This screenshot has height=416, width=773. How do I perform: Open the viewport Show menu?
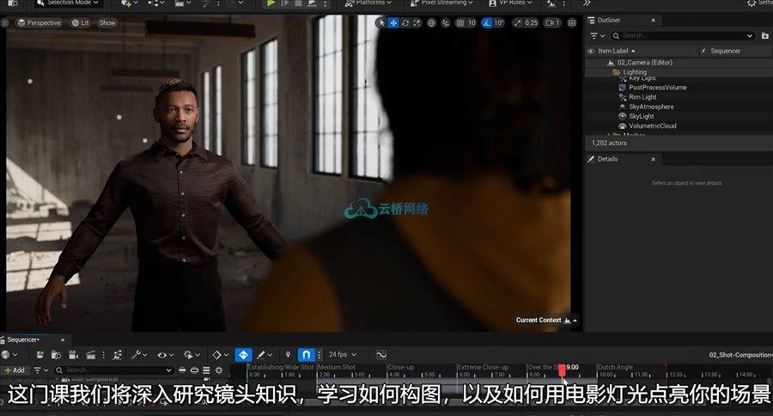pyautogui.click(x=107, y=22)
